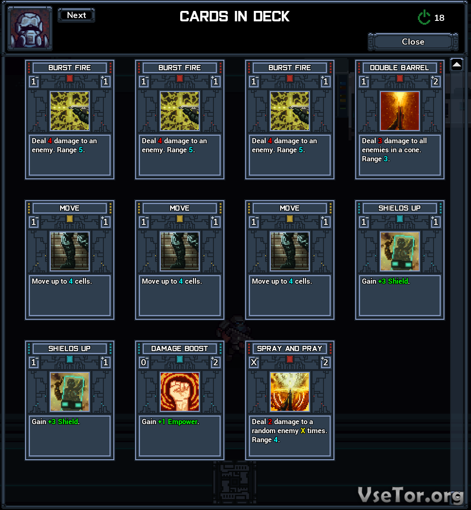This screenshot has height=510, width=471.
Task: Click the green power icon
Action: [424, 17]
